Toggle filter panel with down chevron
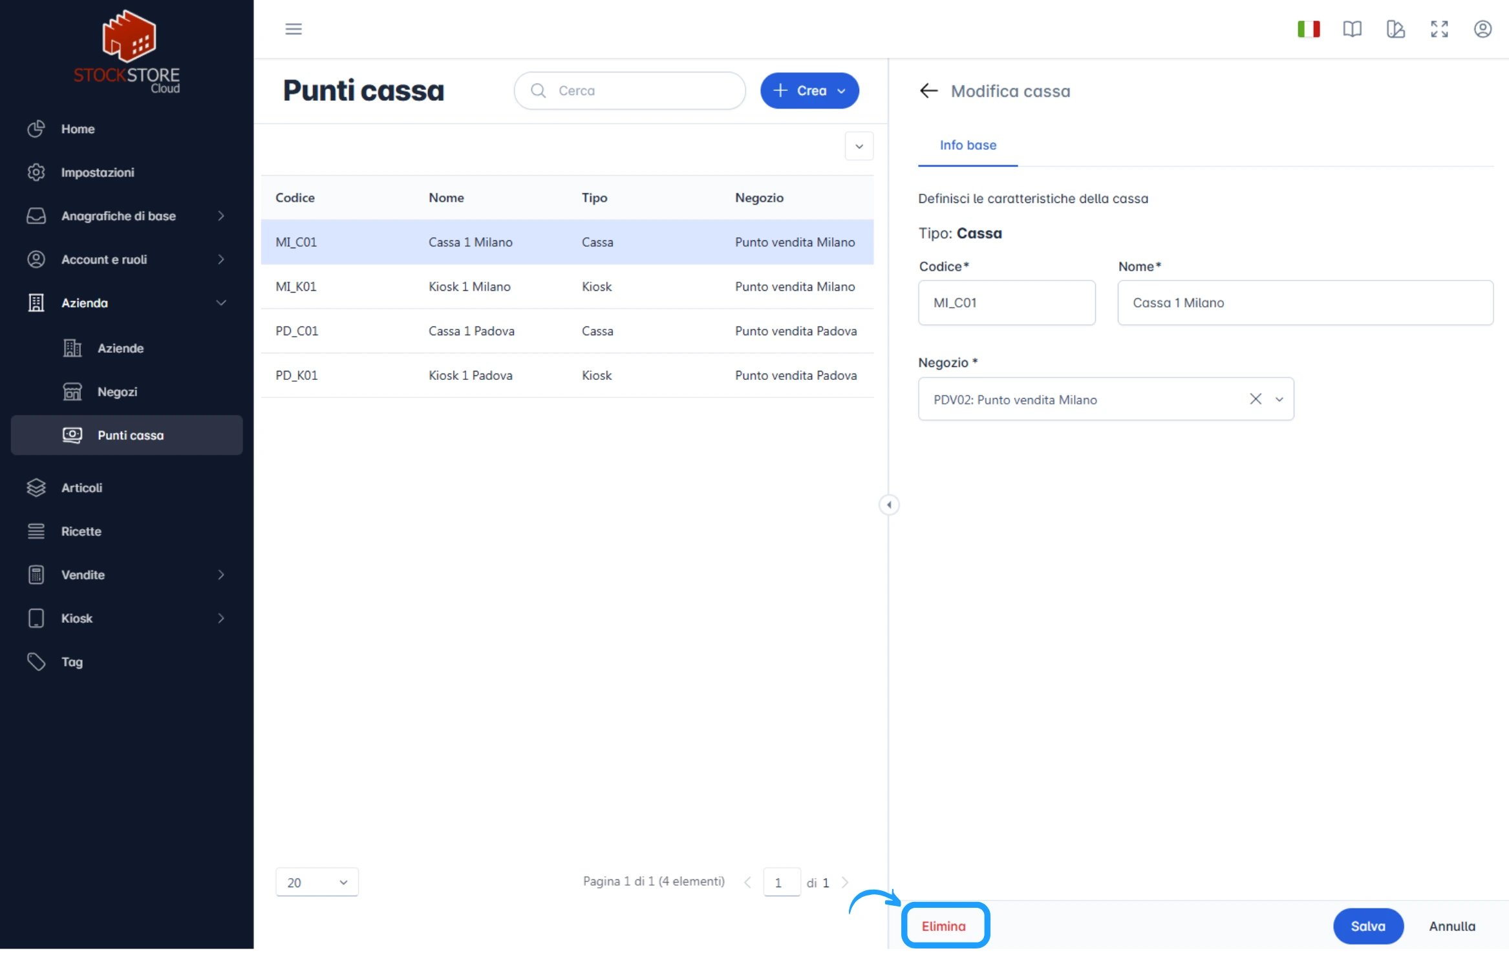 click(859, 146)
